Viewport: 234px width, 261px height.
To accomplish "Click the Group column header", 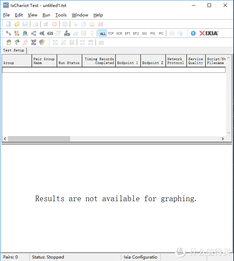I will tap(17, 61).
